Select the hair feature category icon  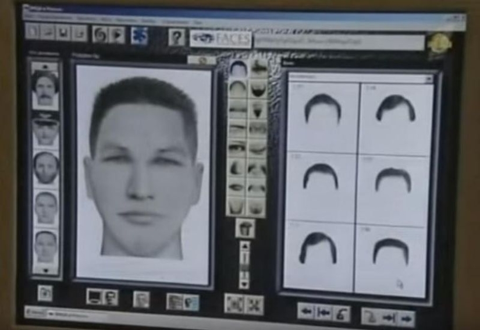pyautogui.click(x=238, y=69)
